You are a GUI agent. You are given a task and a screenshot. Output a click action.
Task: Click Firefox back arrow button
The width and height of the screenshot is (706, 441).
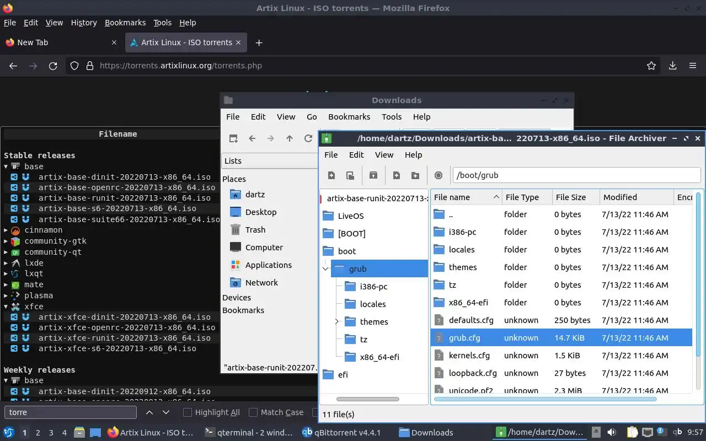pos(13,66)
